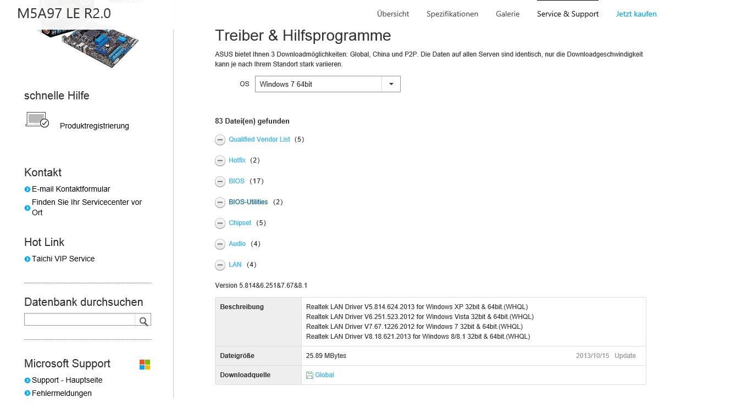This screenshot has height=414, width=731.
Task: Click the search magnifier icon
Action: [x=143, y=321]
